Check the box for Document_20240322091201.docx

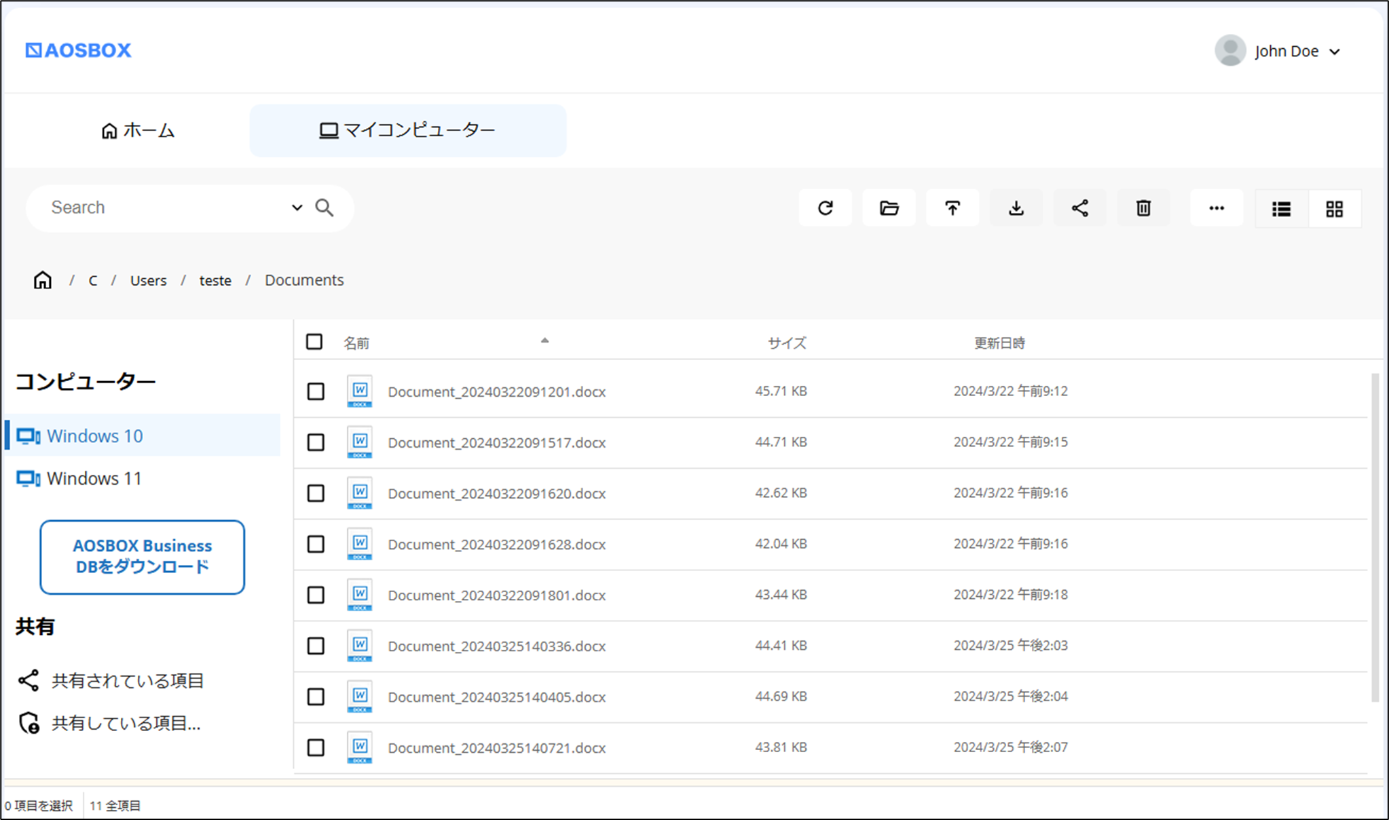pos(316,391)
